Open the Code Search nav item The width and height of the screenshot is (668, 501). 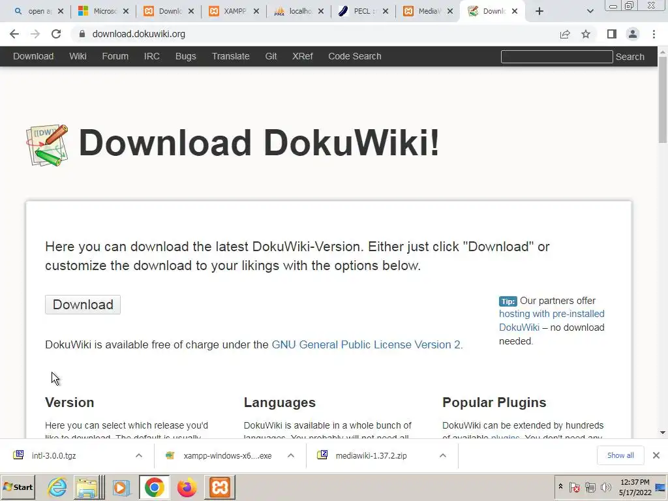[x=354, y=56]
